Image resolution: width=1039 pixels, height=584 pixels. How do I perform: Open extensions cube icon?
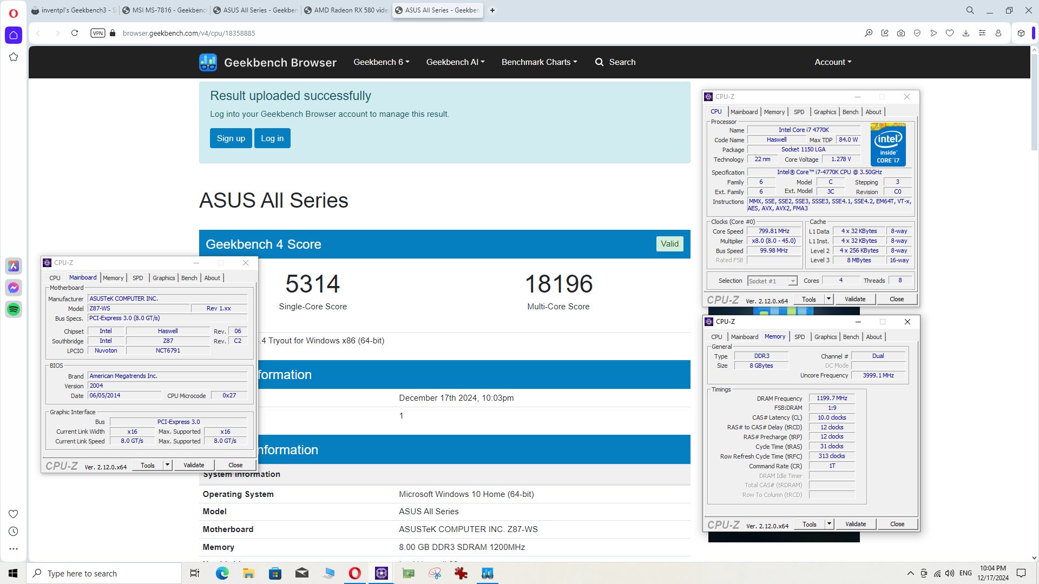[1021, 33]
